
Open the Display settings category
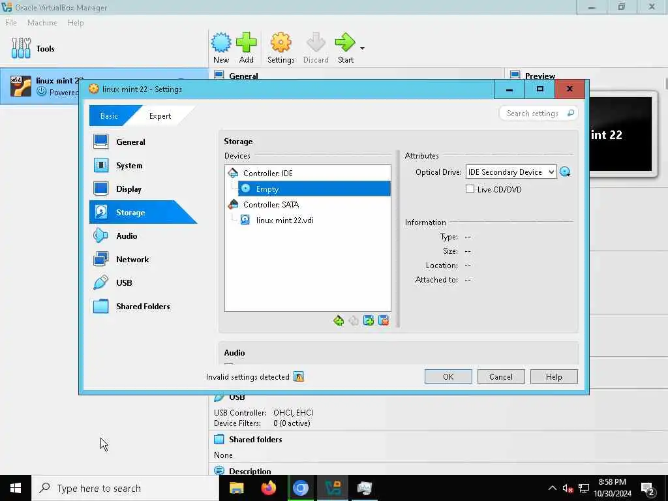coord(143,189)
